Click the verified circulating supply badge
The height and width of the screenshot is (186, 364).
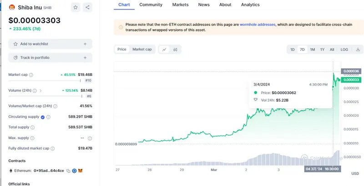coord(43,117)
